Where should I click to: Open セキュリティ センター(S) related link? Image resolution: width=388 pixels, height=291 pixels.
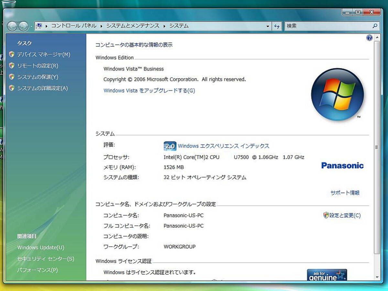click(x=46, y=259)
